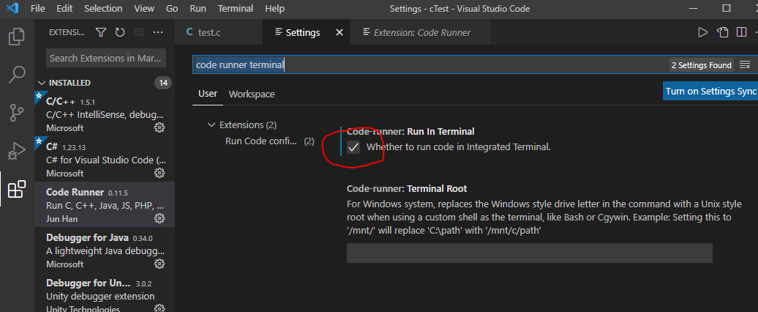Select the Code Runner extension entry

click(105, 205)
